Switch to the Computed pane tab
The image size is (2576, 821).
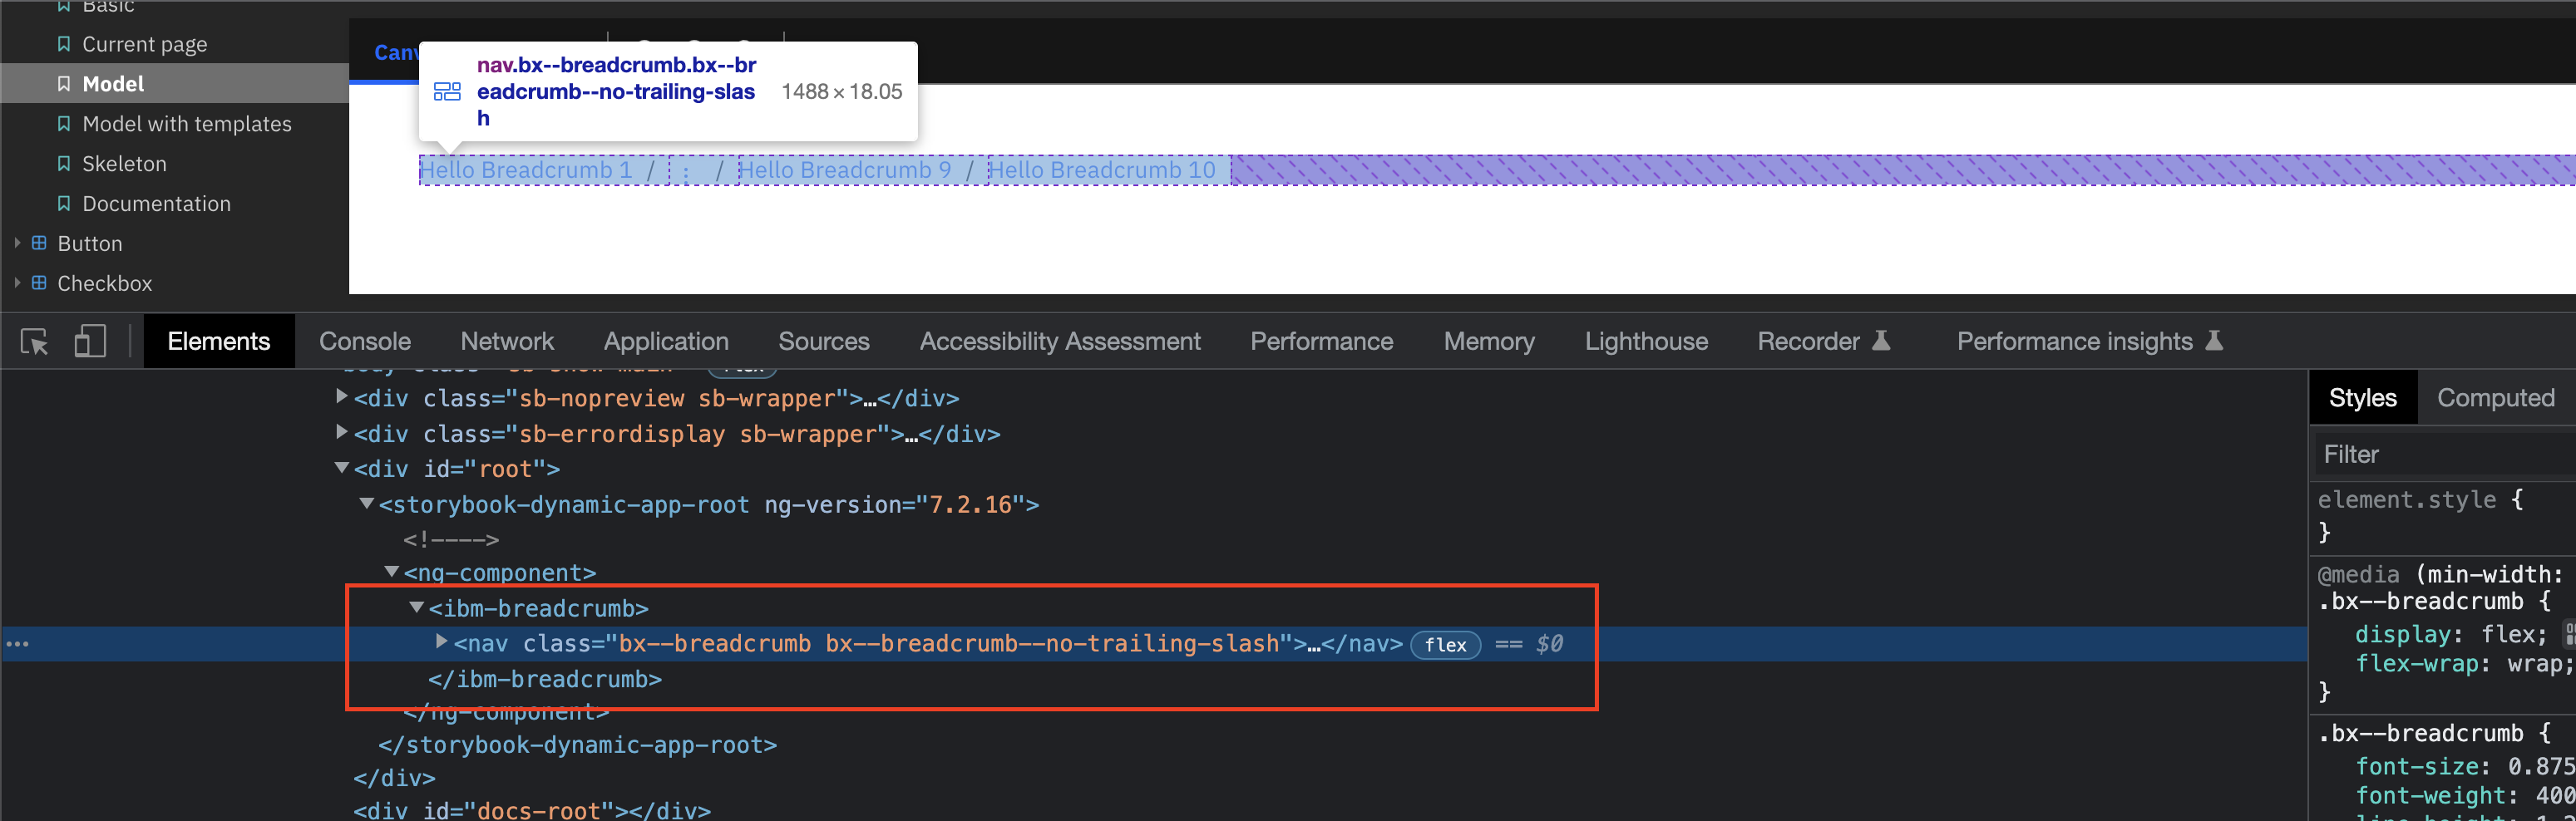[2495, 397]
